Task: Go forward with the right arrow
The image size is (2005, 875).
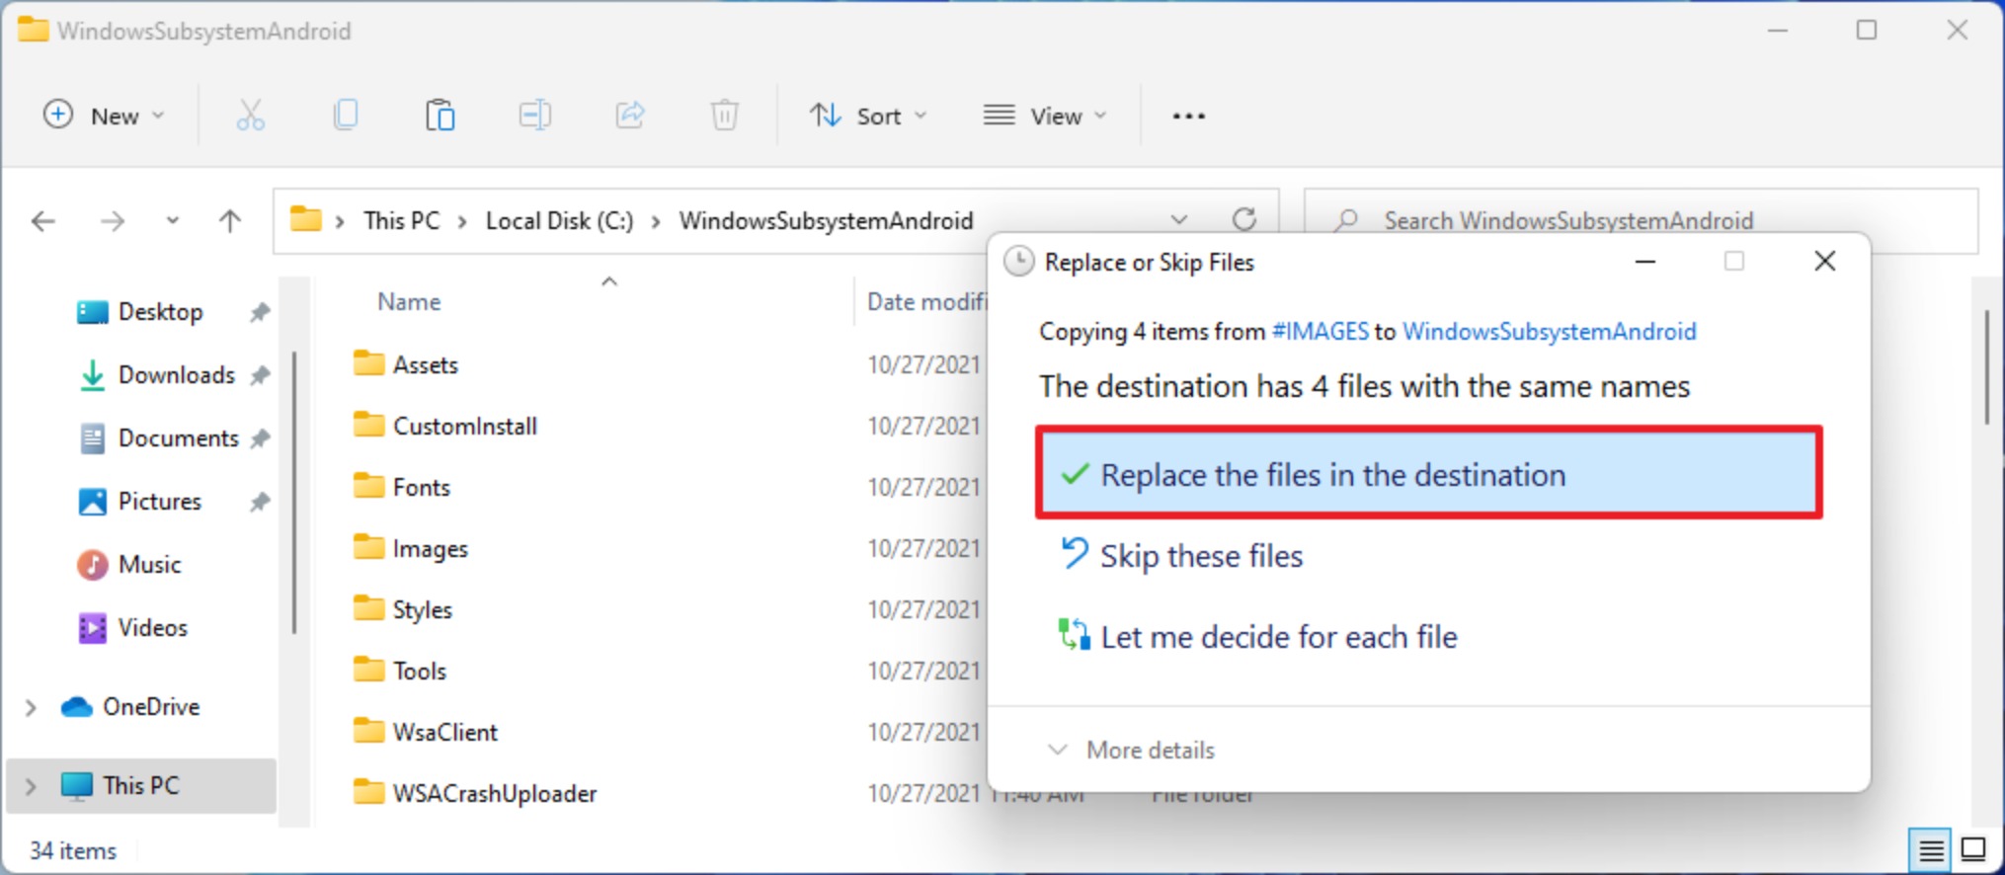Action: click(x=113, y=221)
